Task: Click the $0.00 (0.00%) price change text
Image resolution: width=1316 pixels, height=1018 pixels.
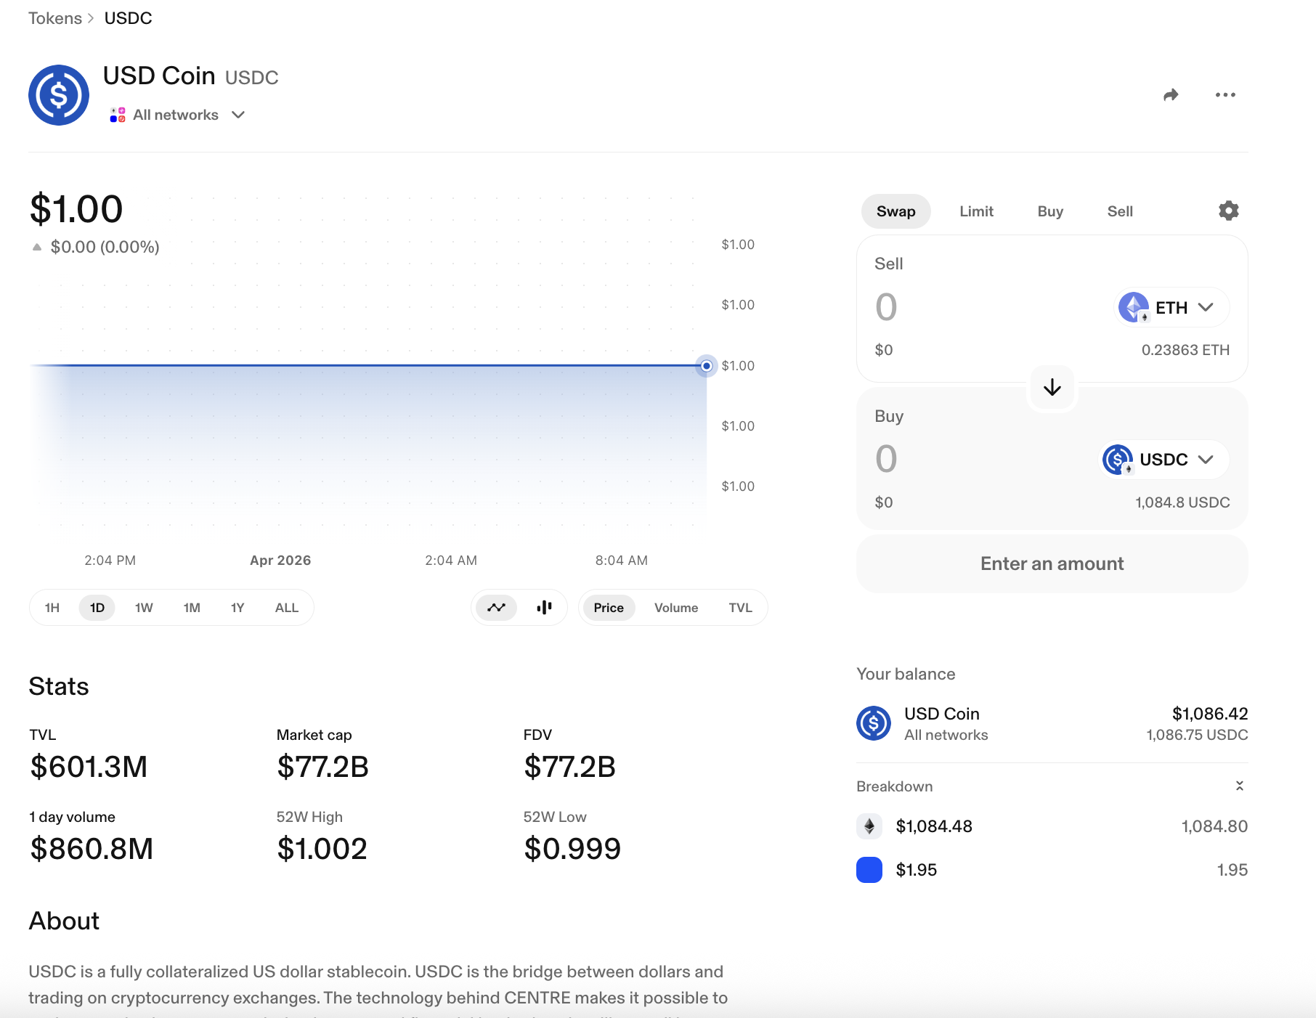Action: 105,247
